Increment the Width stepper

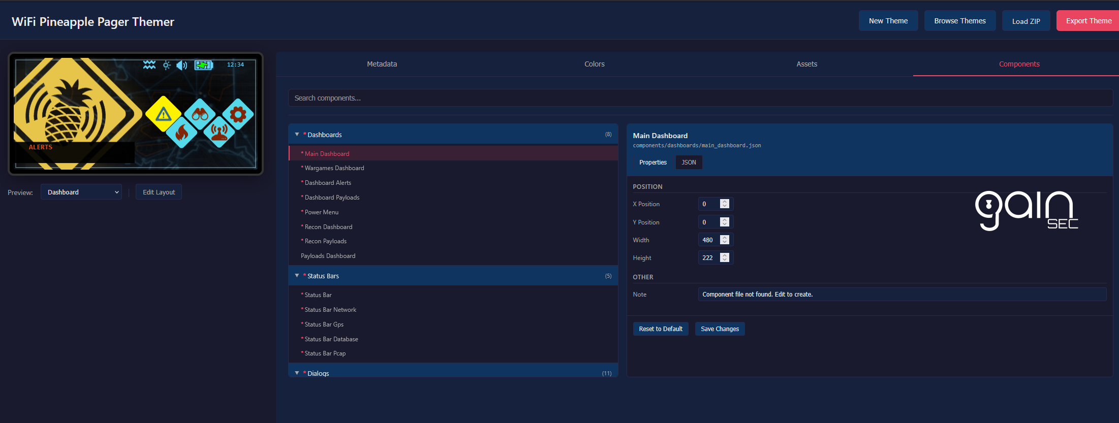click(725, 238)
